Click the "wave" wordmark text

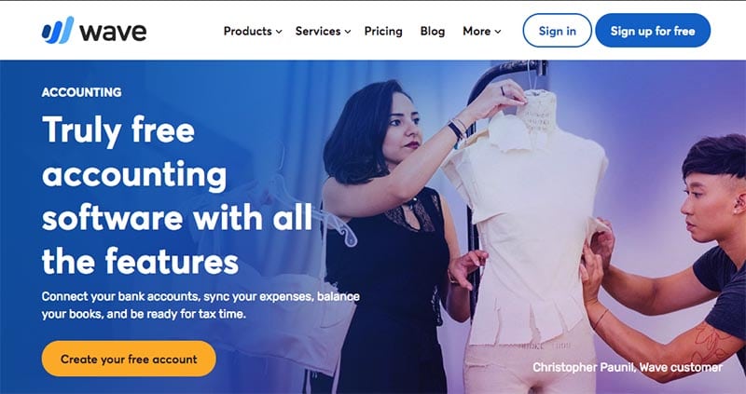113,32
